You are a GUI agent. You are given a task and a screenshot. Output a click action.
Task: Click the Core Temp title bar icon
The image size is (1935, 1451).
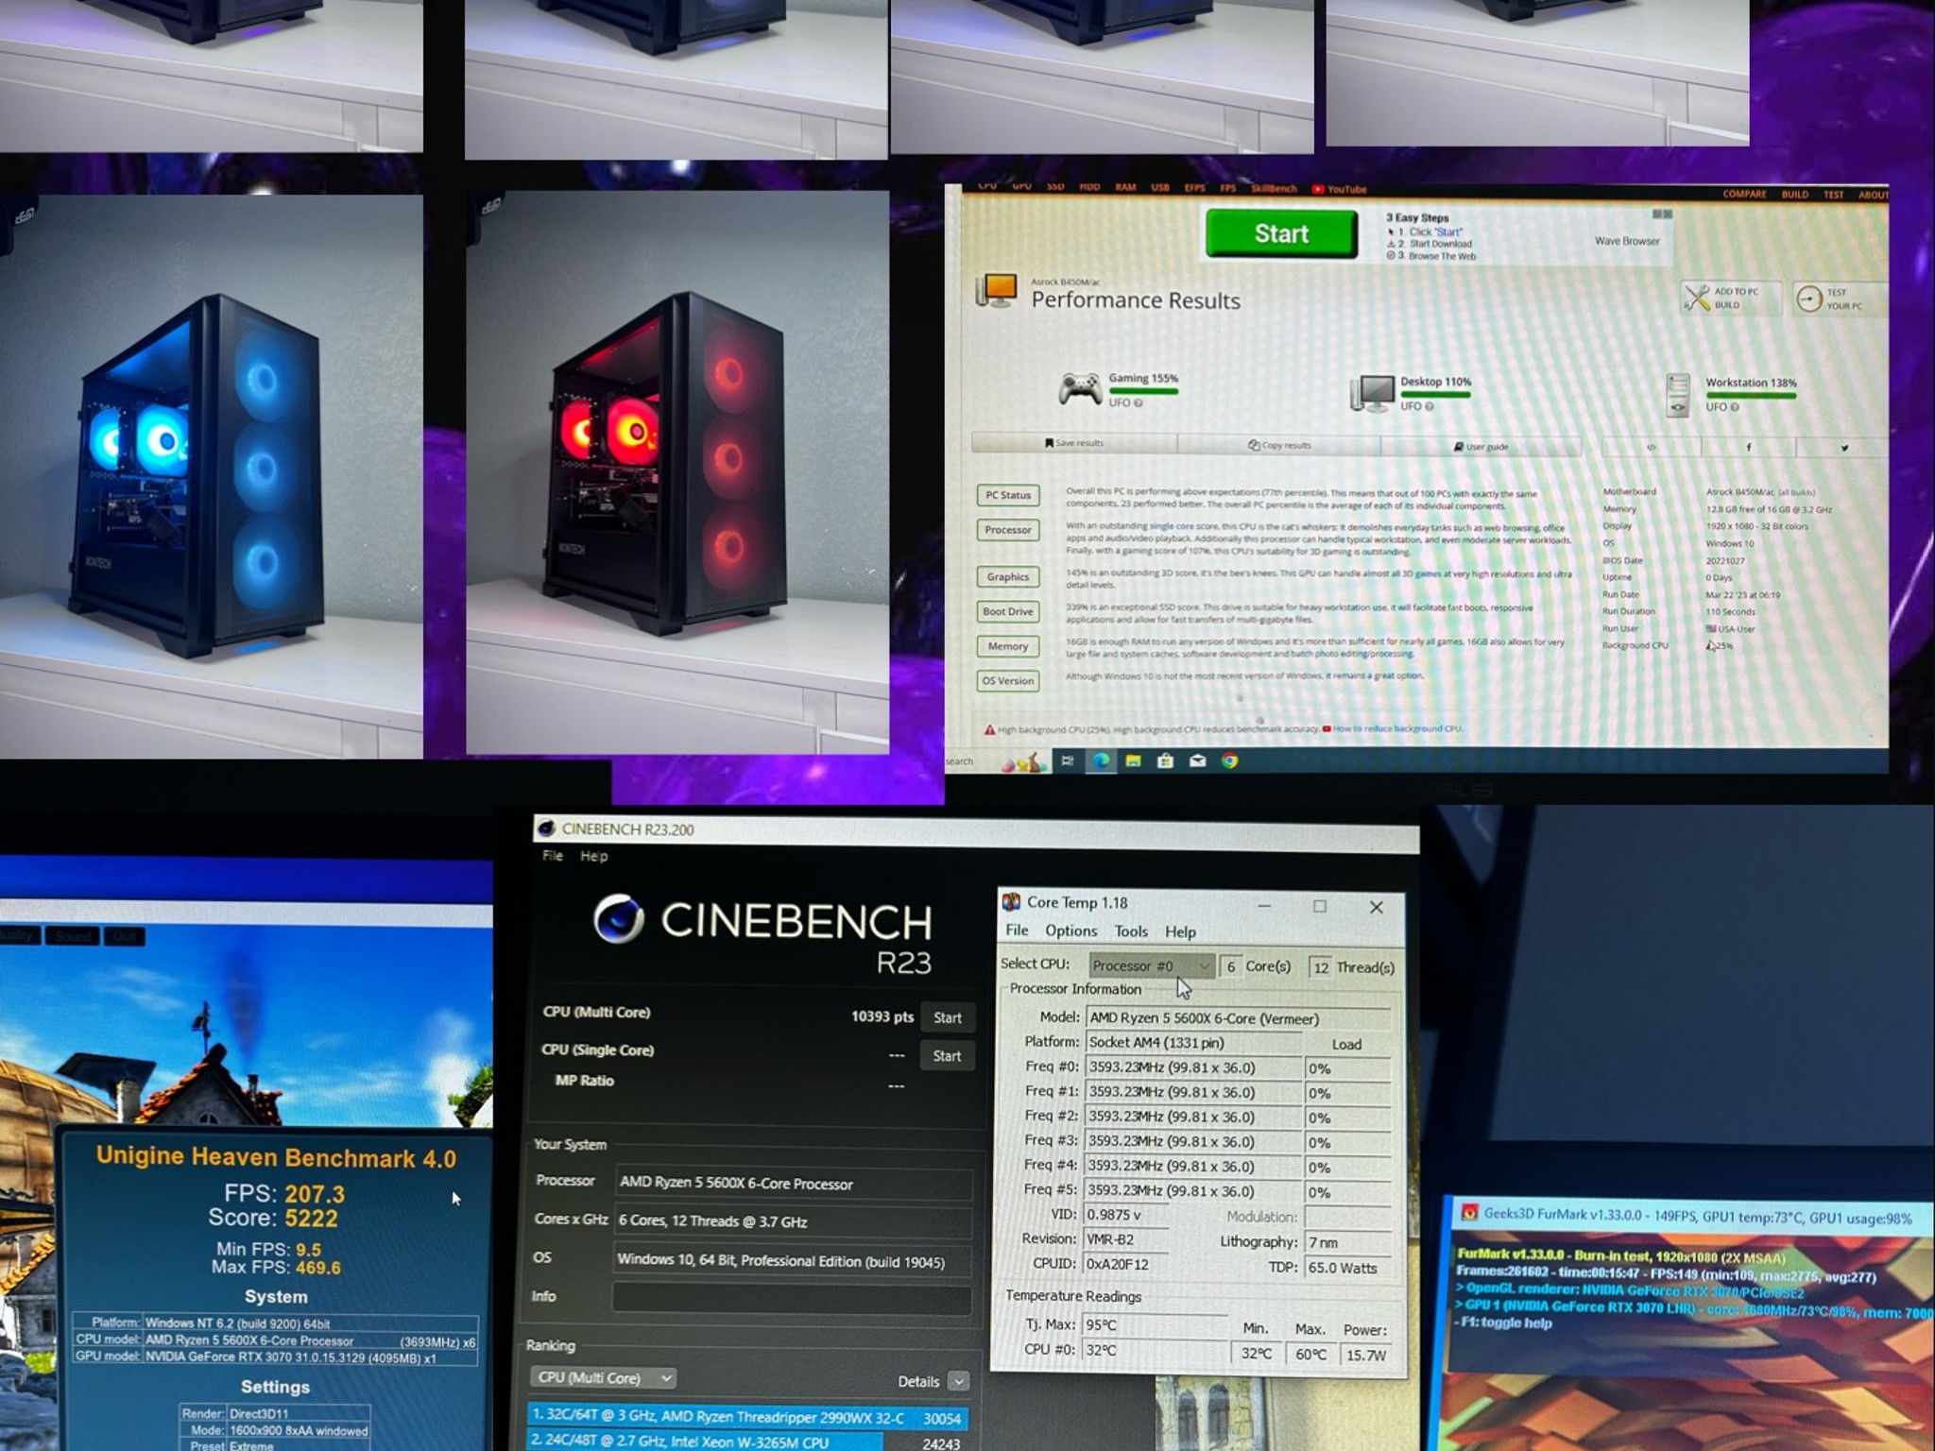tap(1011, 902)
